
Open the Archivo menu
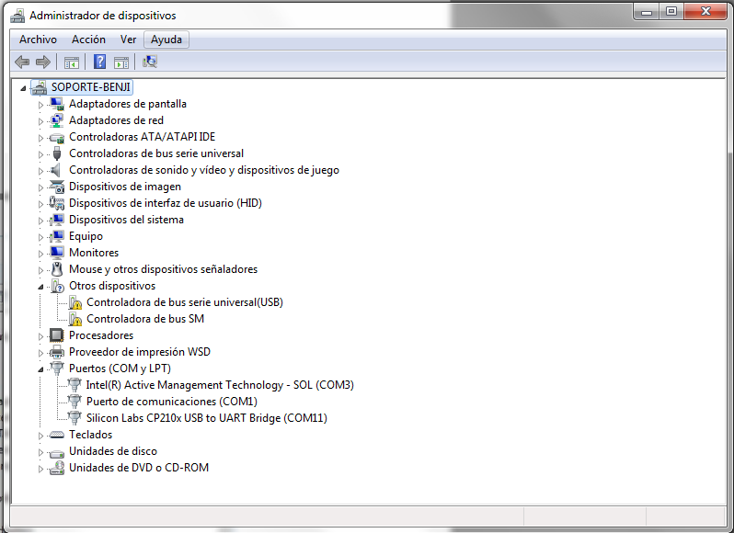pyautogui.click(x=38, y=40)
